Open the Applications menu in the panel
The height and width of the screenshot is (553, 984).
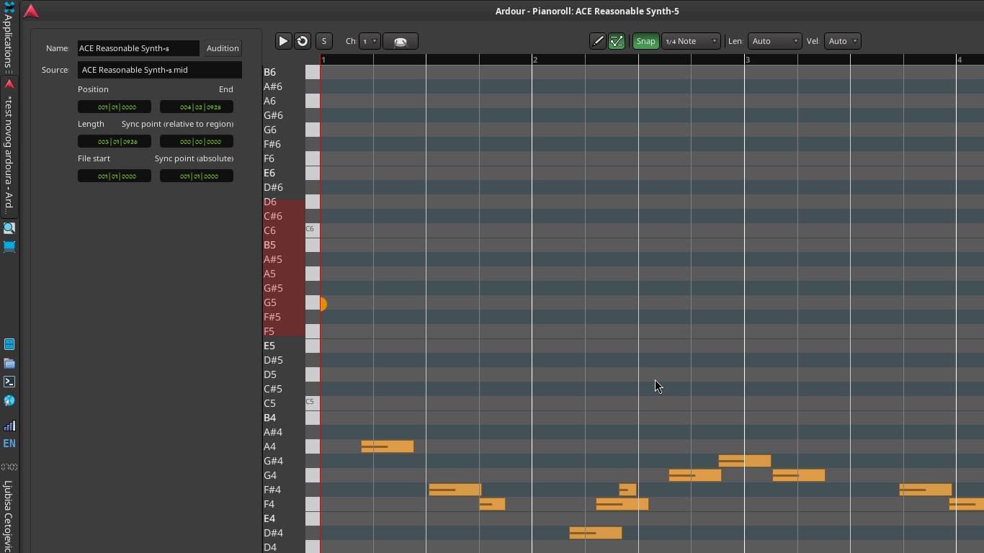click(9, 37)
